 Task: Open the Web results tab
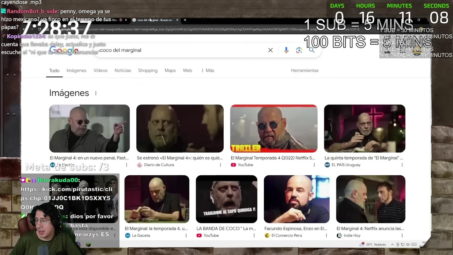pyautogui.click(x=188, y=70)
